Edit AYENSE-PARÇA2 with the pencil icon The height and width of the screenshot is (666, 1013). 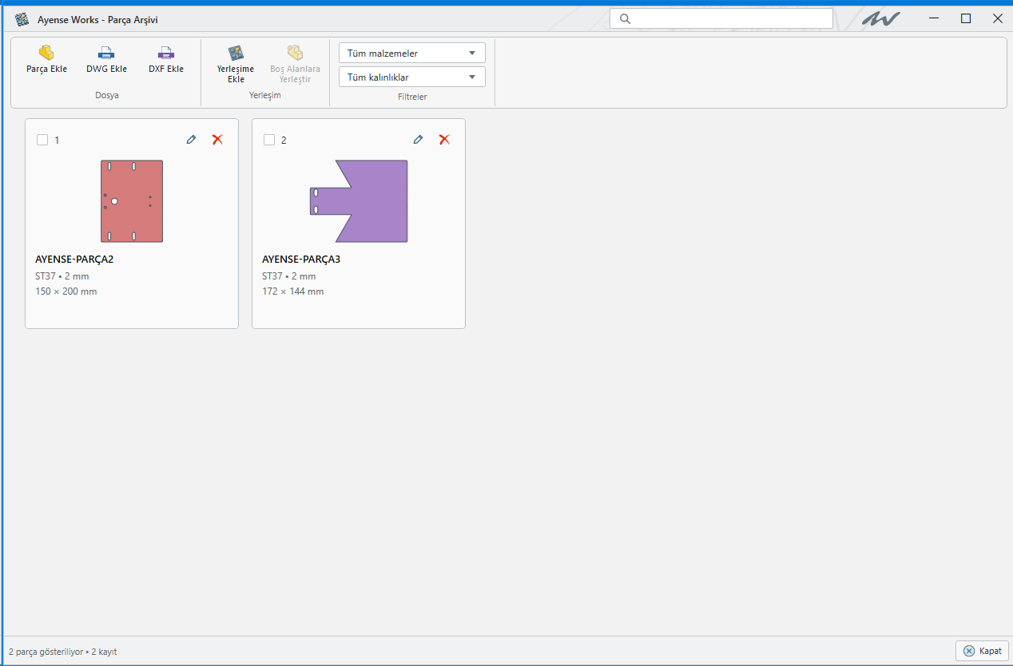click(191, 140)
